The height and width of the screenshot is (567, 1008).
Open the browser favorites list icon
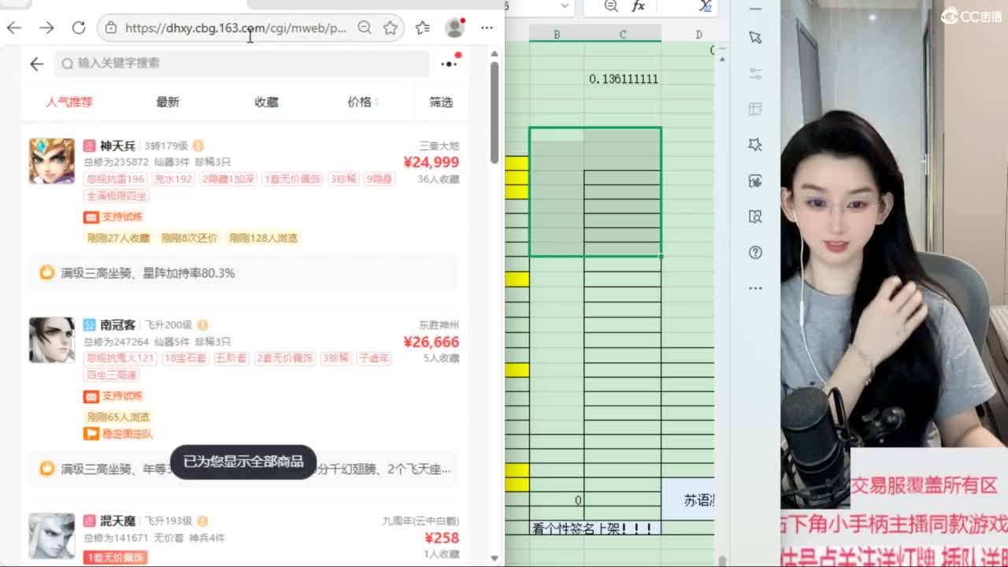coord(423,28)
